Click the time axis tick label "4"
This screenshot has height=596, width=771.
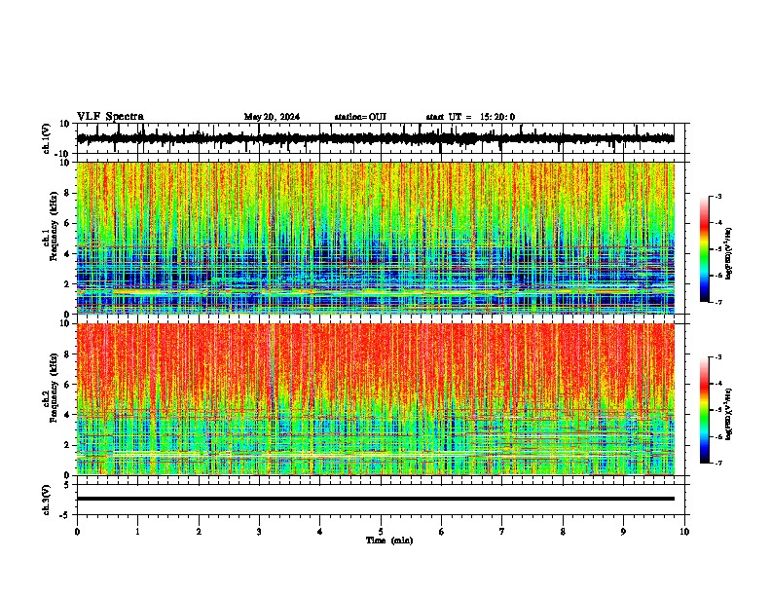click(x=320, y=532)
